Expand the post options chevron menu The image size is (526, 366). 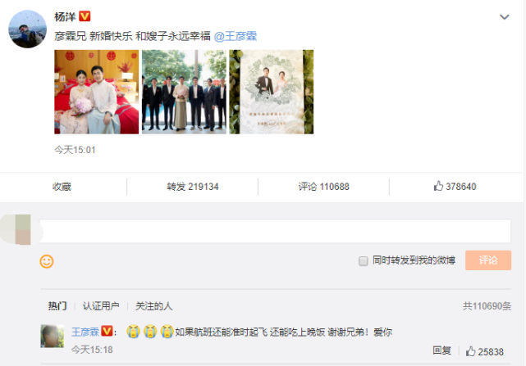tap(505, 16)
